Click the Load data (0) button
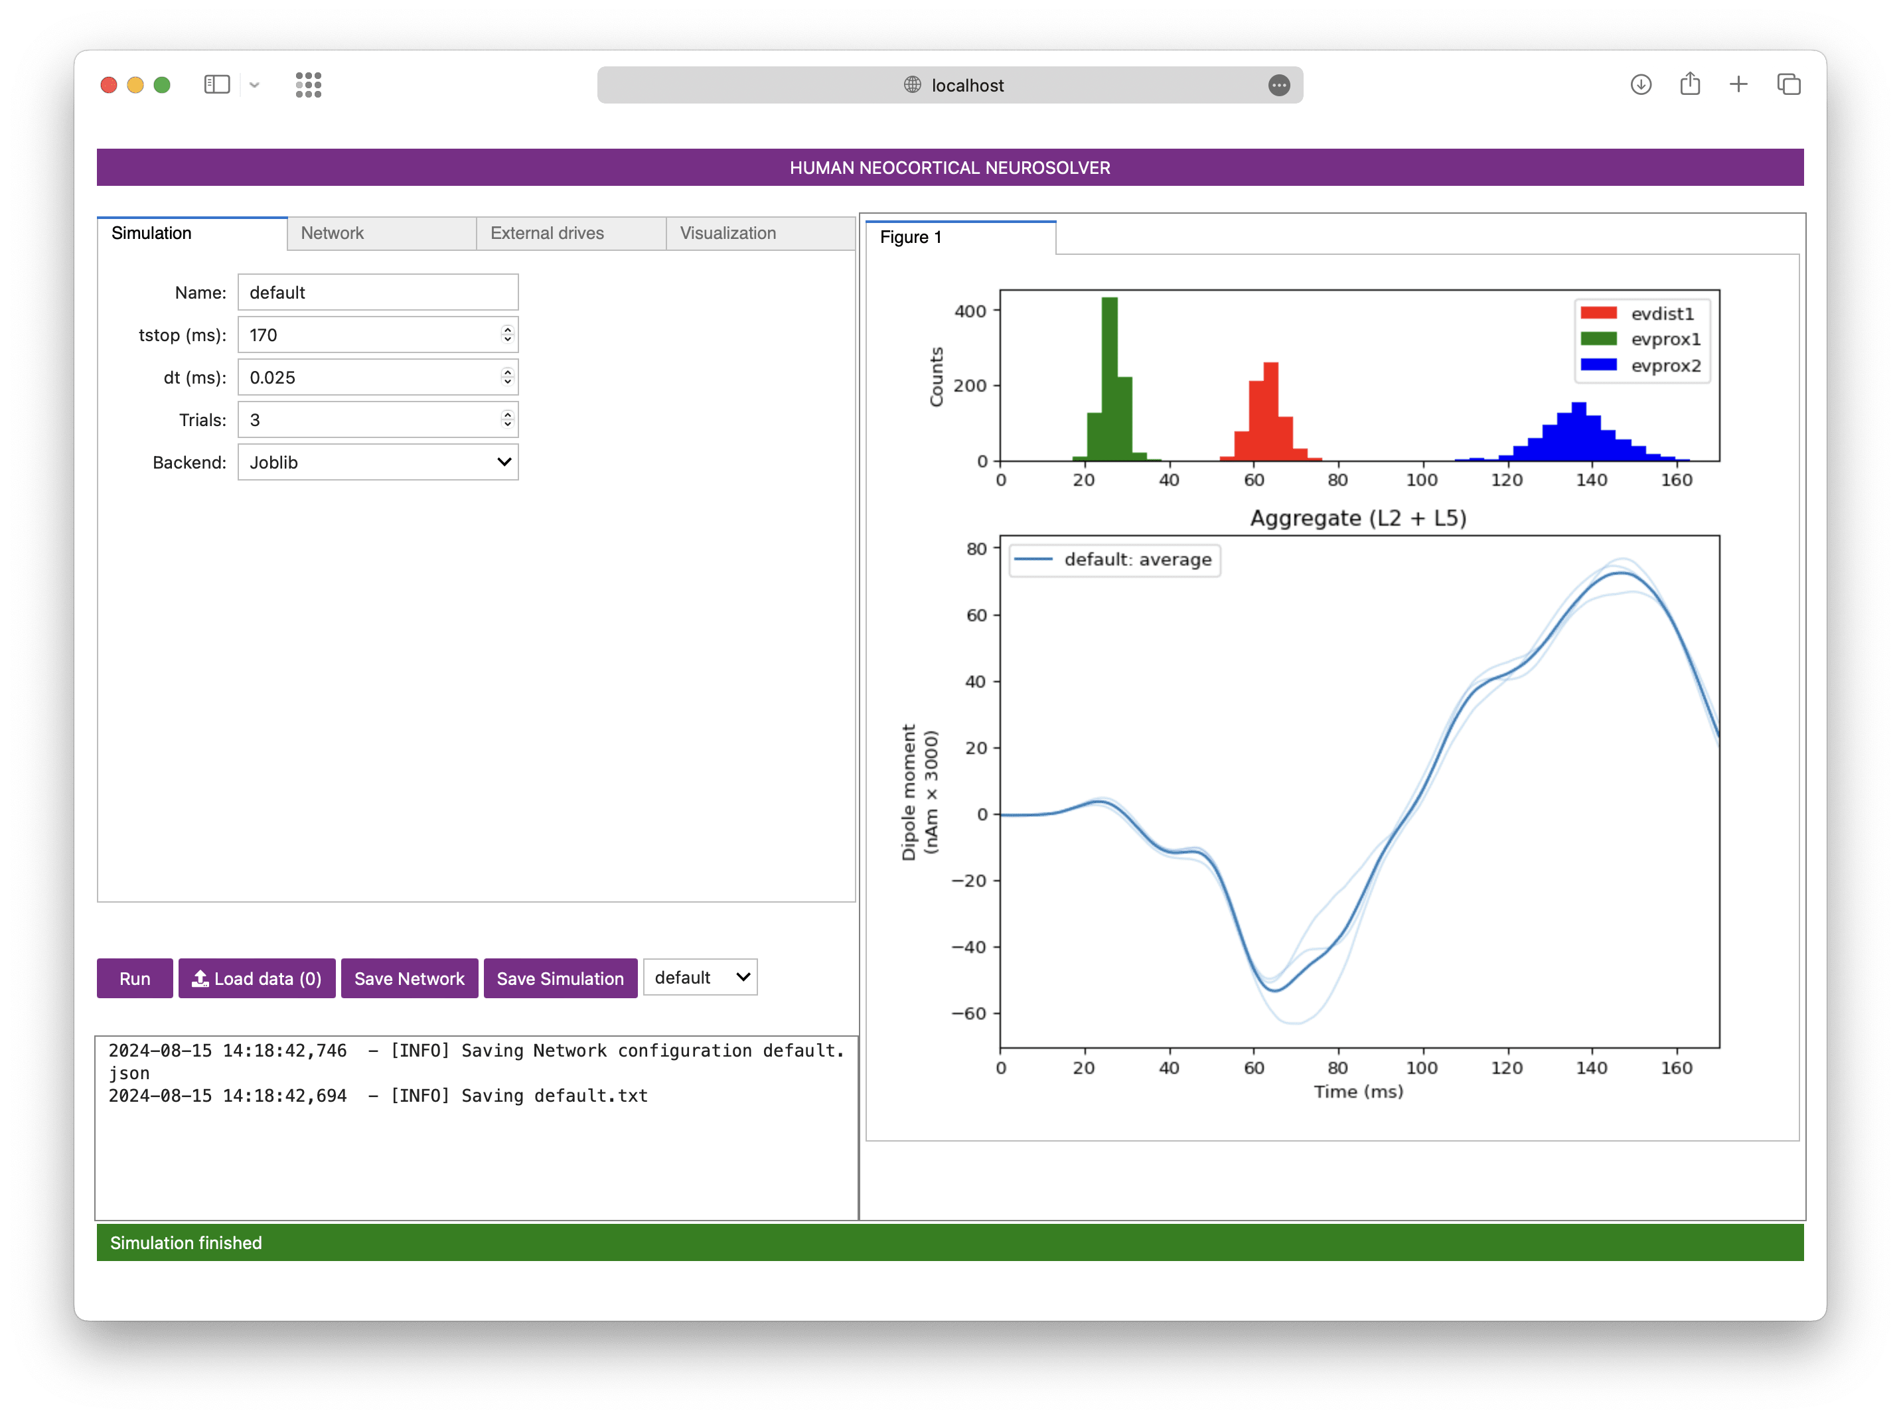The image size is (1901, 1419). tap(257, 978)
